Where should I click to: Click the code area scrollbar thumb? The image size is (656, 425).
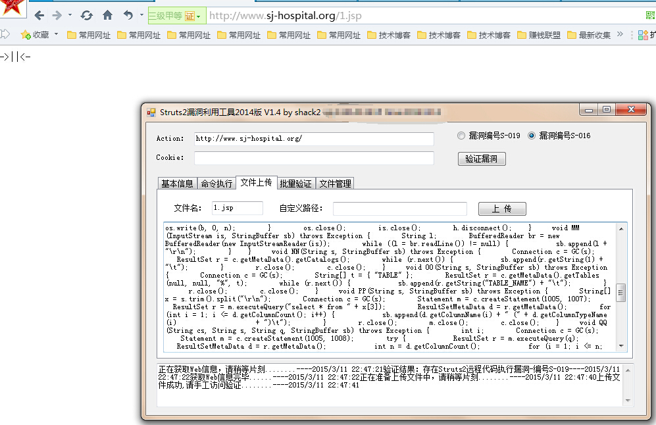621,293
